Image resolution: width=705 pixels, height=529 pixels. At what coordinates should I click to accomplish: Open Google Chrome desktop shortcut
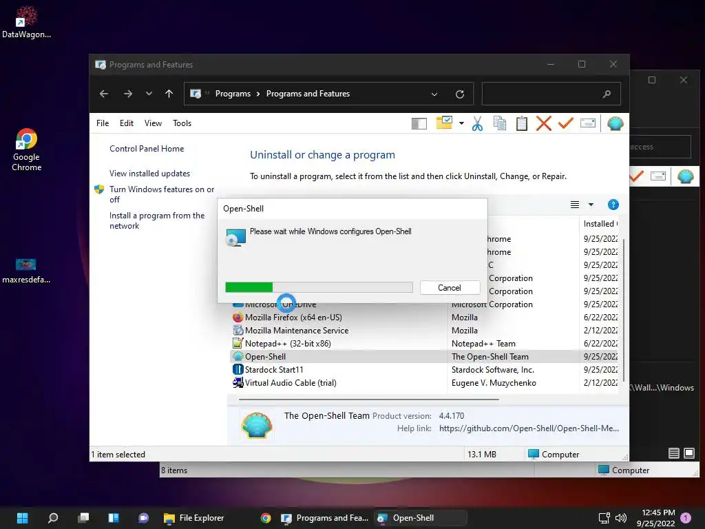pyautogui.click(x=26, y=149)
